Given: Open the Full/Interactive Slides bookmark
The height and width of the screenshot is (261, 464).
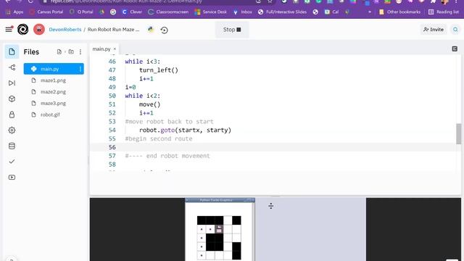Looking at the screenshot, I should pos(282,12).
